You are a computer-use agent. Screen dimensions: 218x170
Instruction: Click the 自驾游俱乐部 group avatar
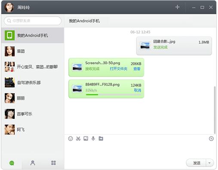[9, 83]
